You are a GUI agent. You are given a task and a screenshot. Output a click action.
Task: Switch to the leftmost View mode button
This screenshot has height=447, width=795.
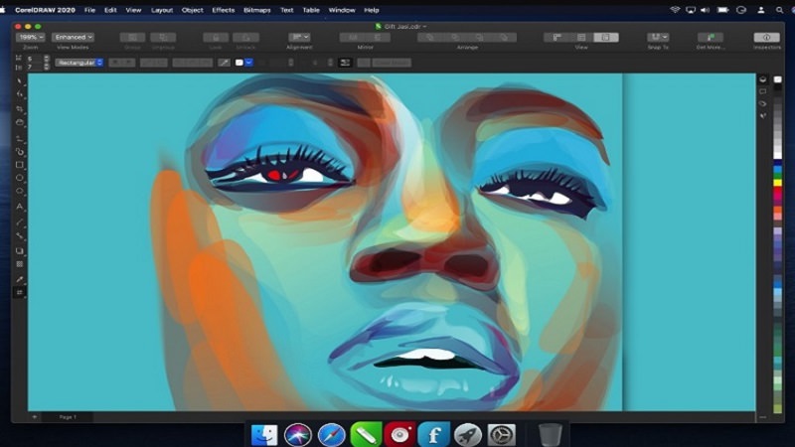pyautogui.click(x=557, y=37)
